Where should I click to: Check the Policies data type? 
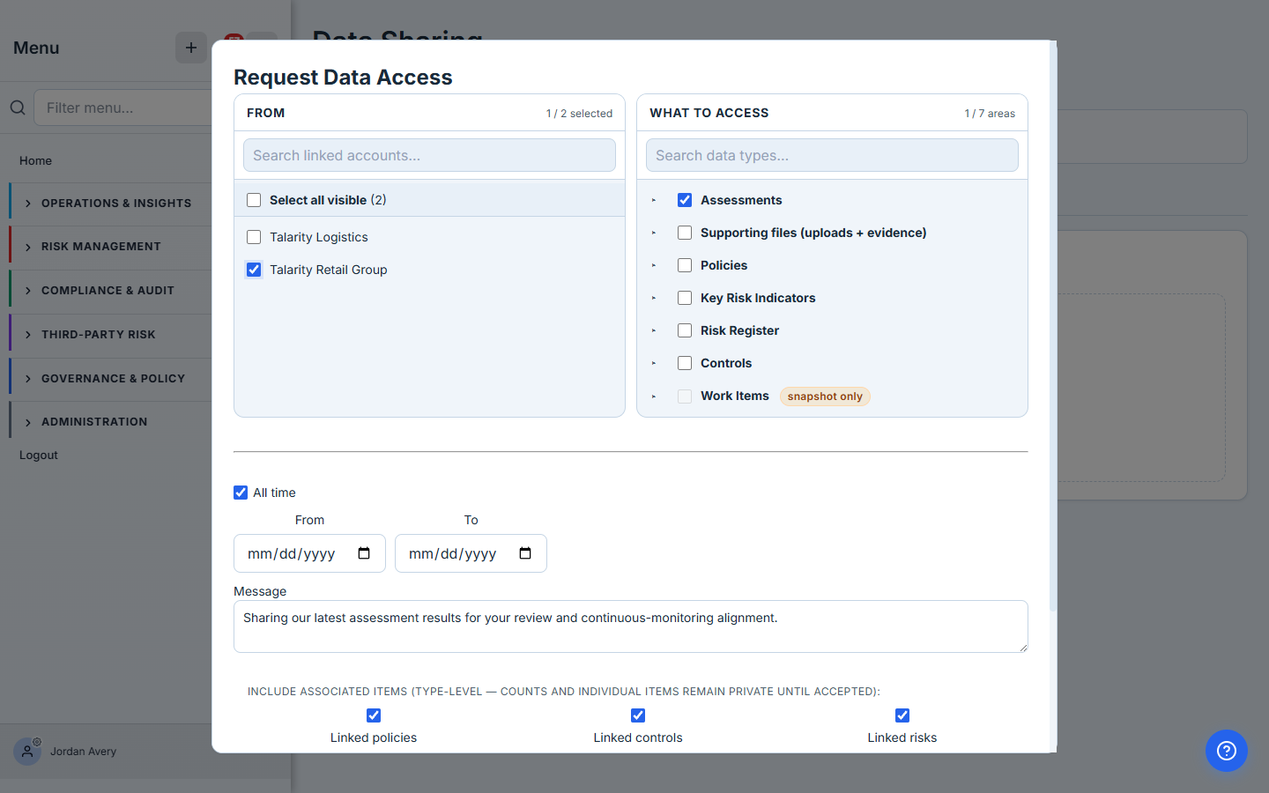685,265
